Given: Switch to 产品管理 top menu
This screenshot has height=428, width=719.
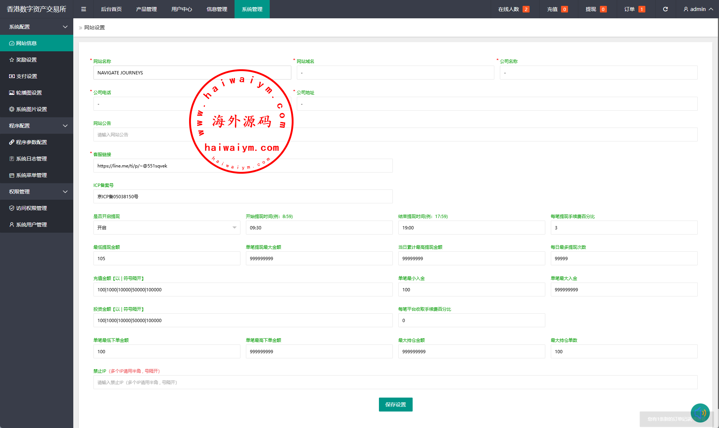Looking at the screenshot, I should (147, 9).
